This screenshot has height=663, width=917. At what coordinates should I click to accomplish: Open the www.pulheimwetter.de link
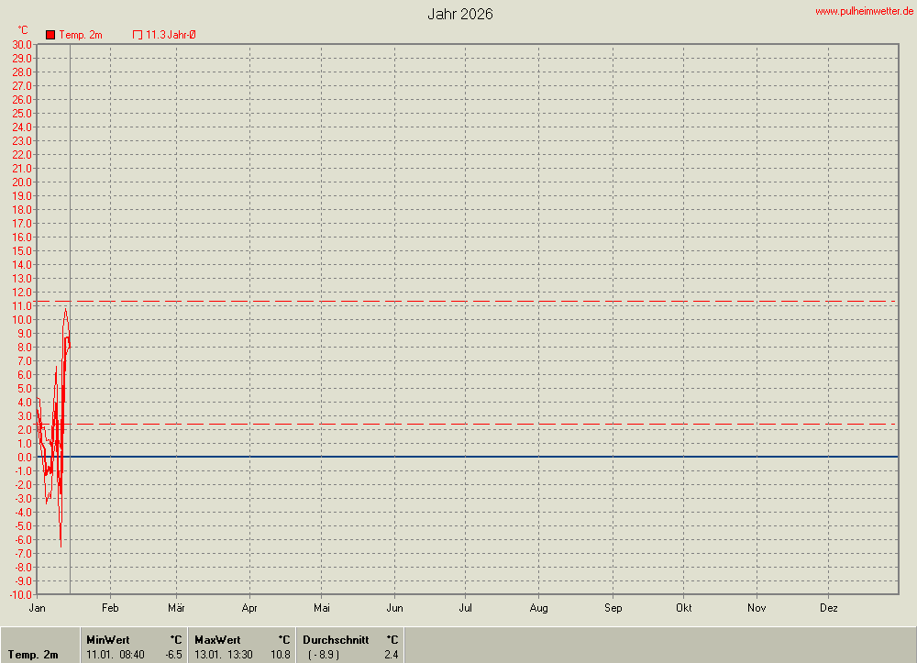click(x=864, y=11)
